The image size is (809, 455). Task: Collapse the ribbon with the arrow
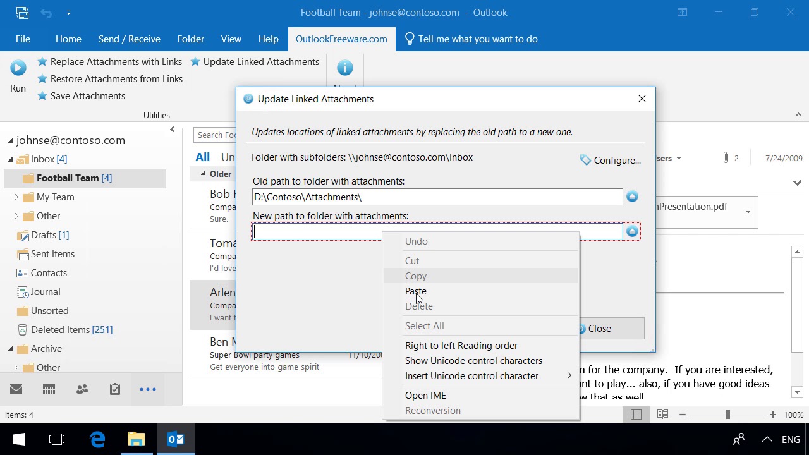click(798, 115)
